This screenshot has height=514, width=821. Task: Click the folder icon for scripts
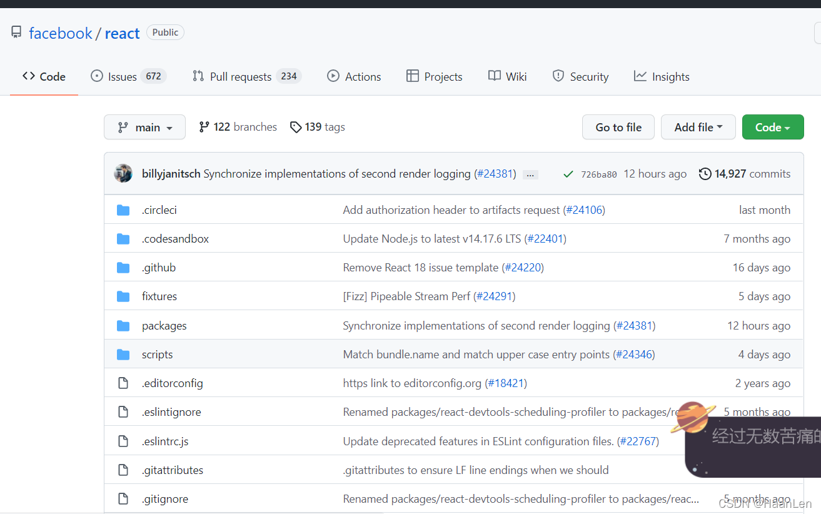click(123, 355)
